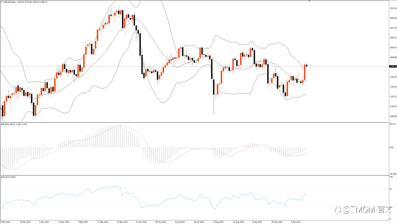The height and width of the screenshot is (224, 397).
Task: Click the 14 Jun 2021 date label
Action: [141, 222]
